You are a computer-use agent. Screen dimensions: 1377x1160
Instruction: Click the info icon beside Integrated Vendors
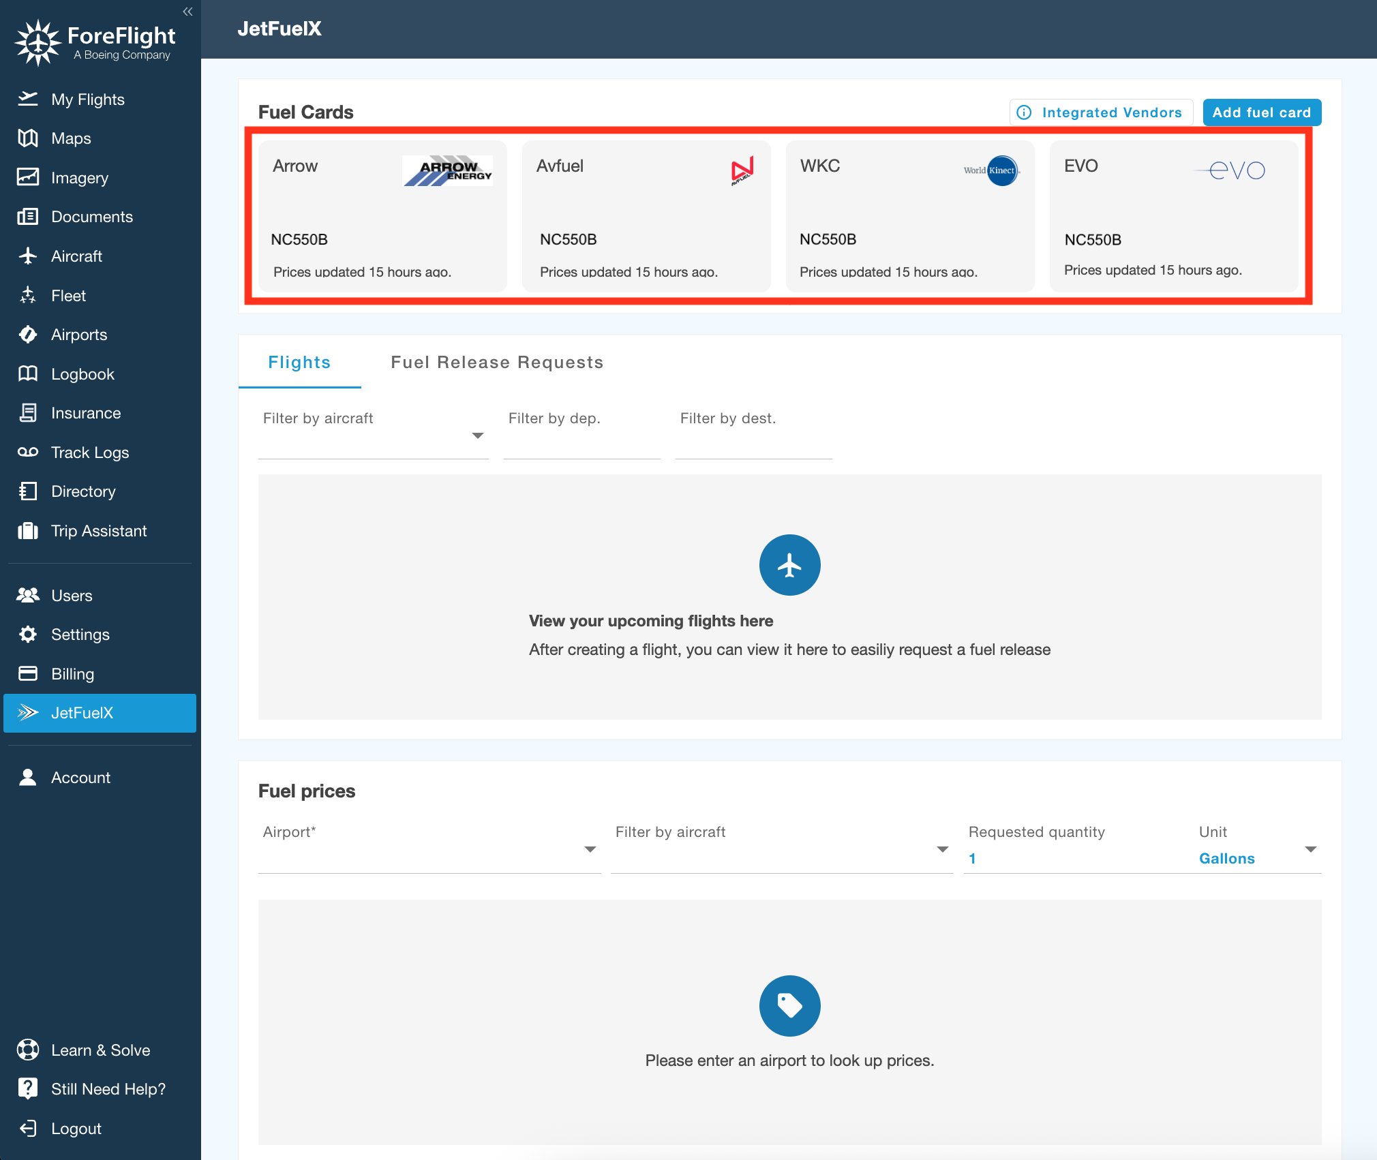pos(1024,112)
